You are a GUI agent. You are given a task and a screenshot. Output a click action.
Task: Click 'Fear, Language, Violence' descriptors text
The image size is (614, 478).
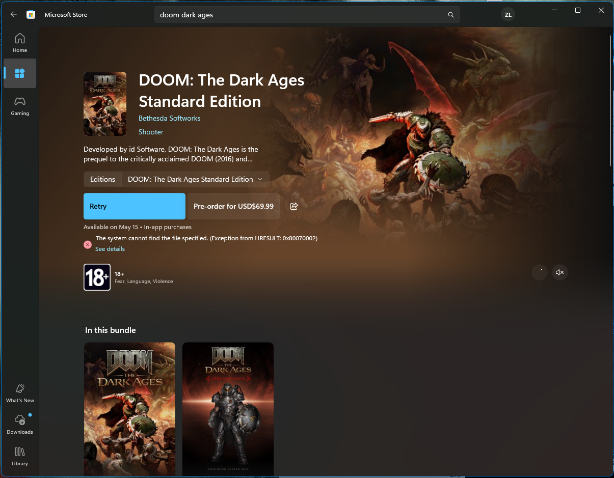click(144, 282)
